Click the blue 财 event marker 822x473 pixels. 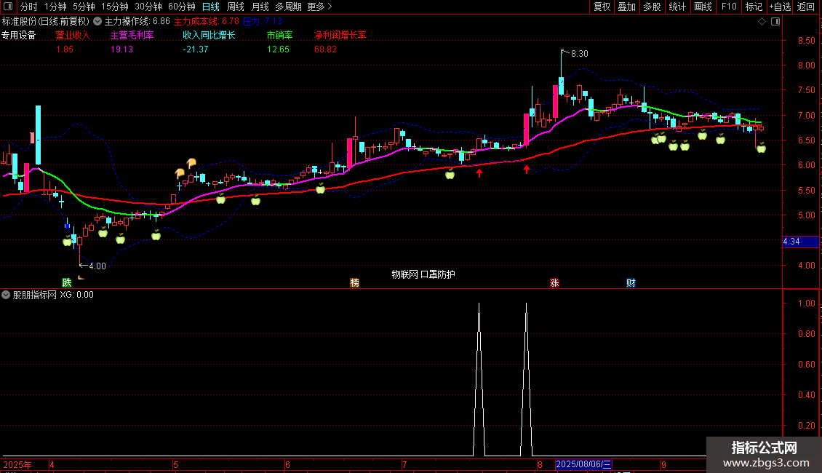click(631, 282)
